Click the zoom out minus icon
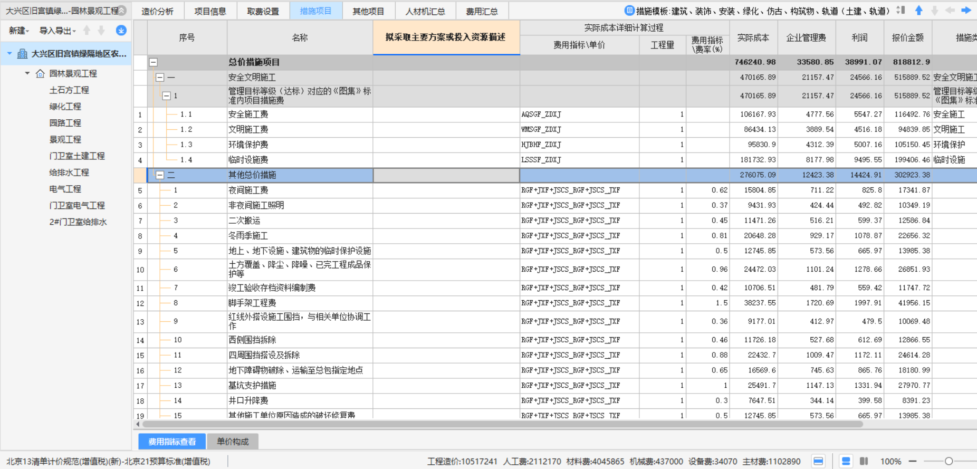 click(x=913, y=462)
